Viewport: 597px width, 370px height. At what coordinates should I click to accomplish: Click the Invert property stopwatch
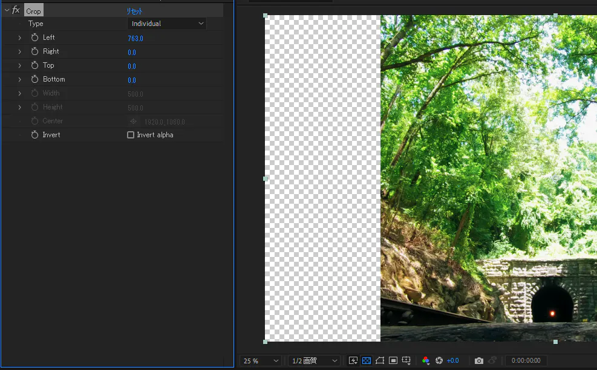pos(34,135)
